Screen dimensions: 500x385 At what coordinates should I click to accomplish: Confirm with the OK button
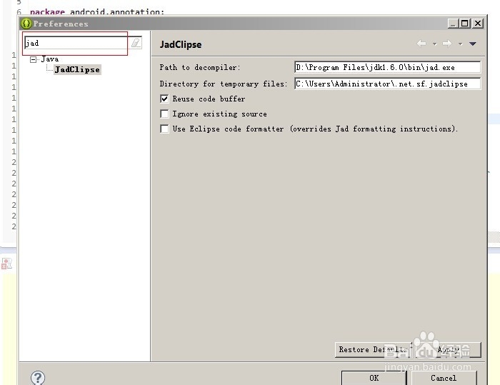click(374, 378)
